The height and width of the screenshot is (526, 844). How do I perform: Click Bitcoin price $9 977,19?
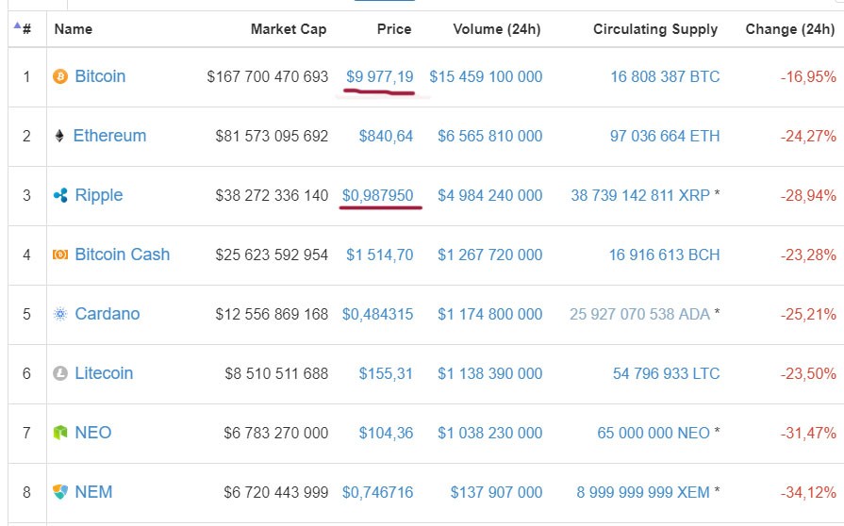pos(379,76)
